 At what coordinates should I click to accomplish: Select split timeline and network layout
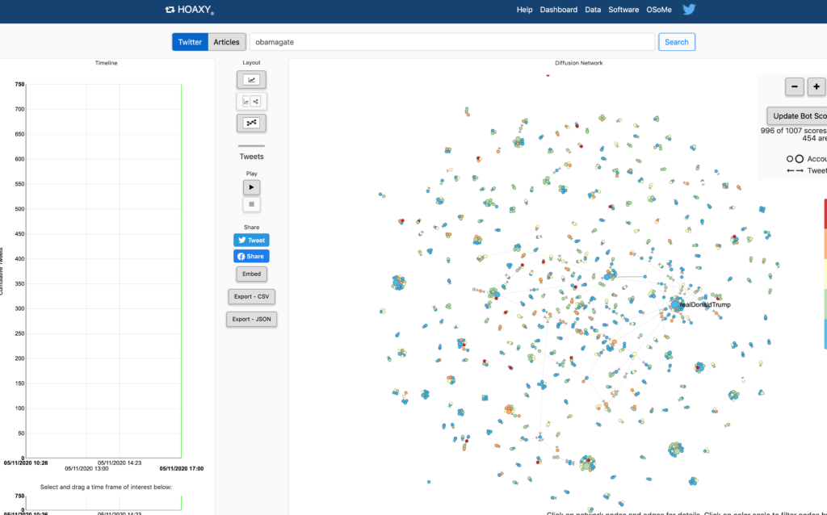pyautogui.click(x=252, y=101)
